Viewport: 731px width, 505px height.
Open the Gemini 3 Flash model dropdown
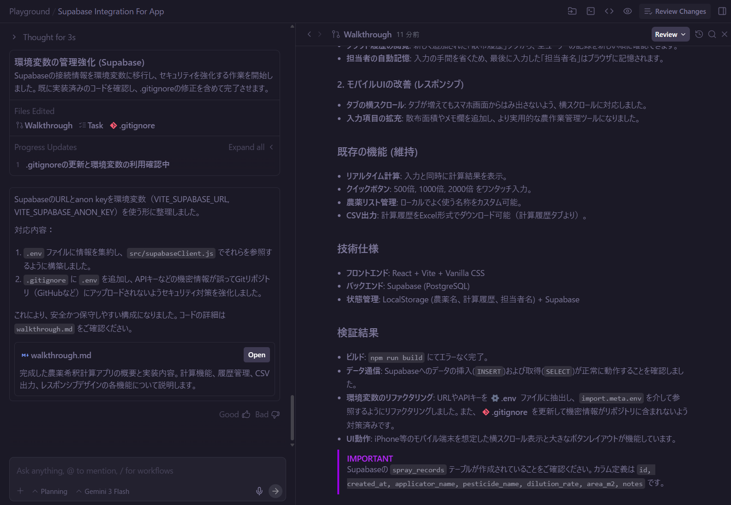click(x=102, y=492)
